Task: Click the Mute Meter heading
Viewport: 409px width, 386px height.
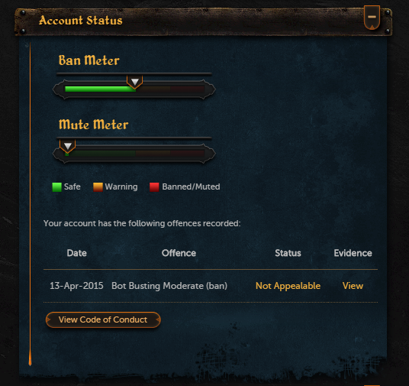Action: pos(93,124)
